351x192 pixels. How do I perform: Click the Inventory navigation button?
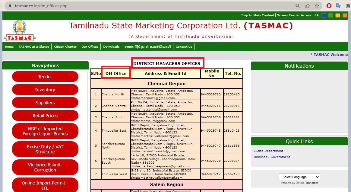point(45,90)
